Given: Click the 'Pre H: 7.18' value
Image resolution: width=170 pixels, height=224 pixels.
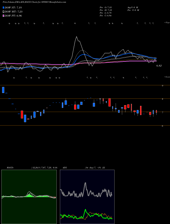Looking at the screenshot, I should (x=106, y=10).
